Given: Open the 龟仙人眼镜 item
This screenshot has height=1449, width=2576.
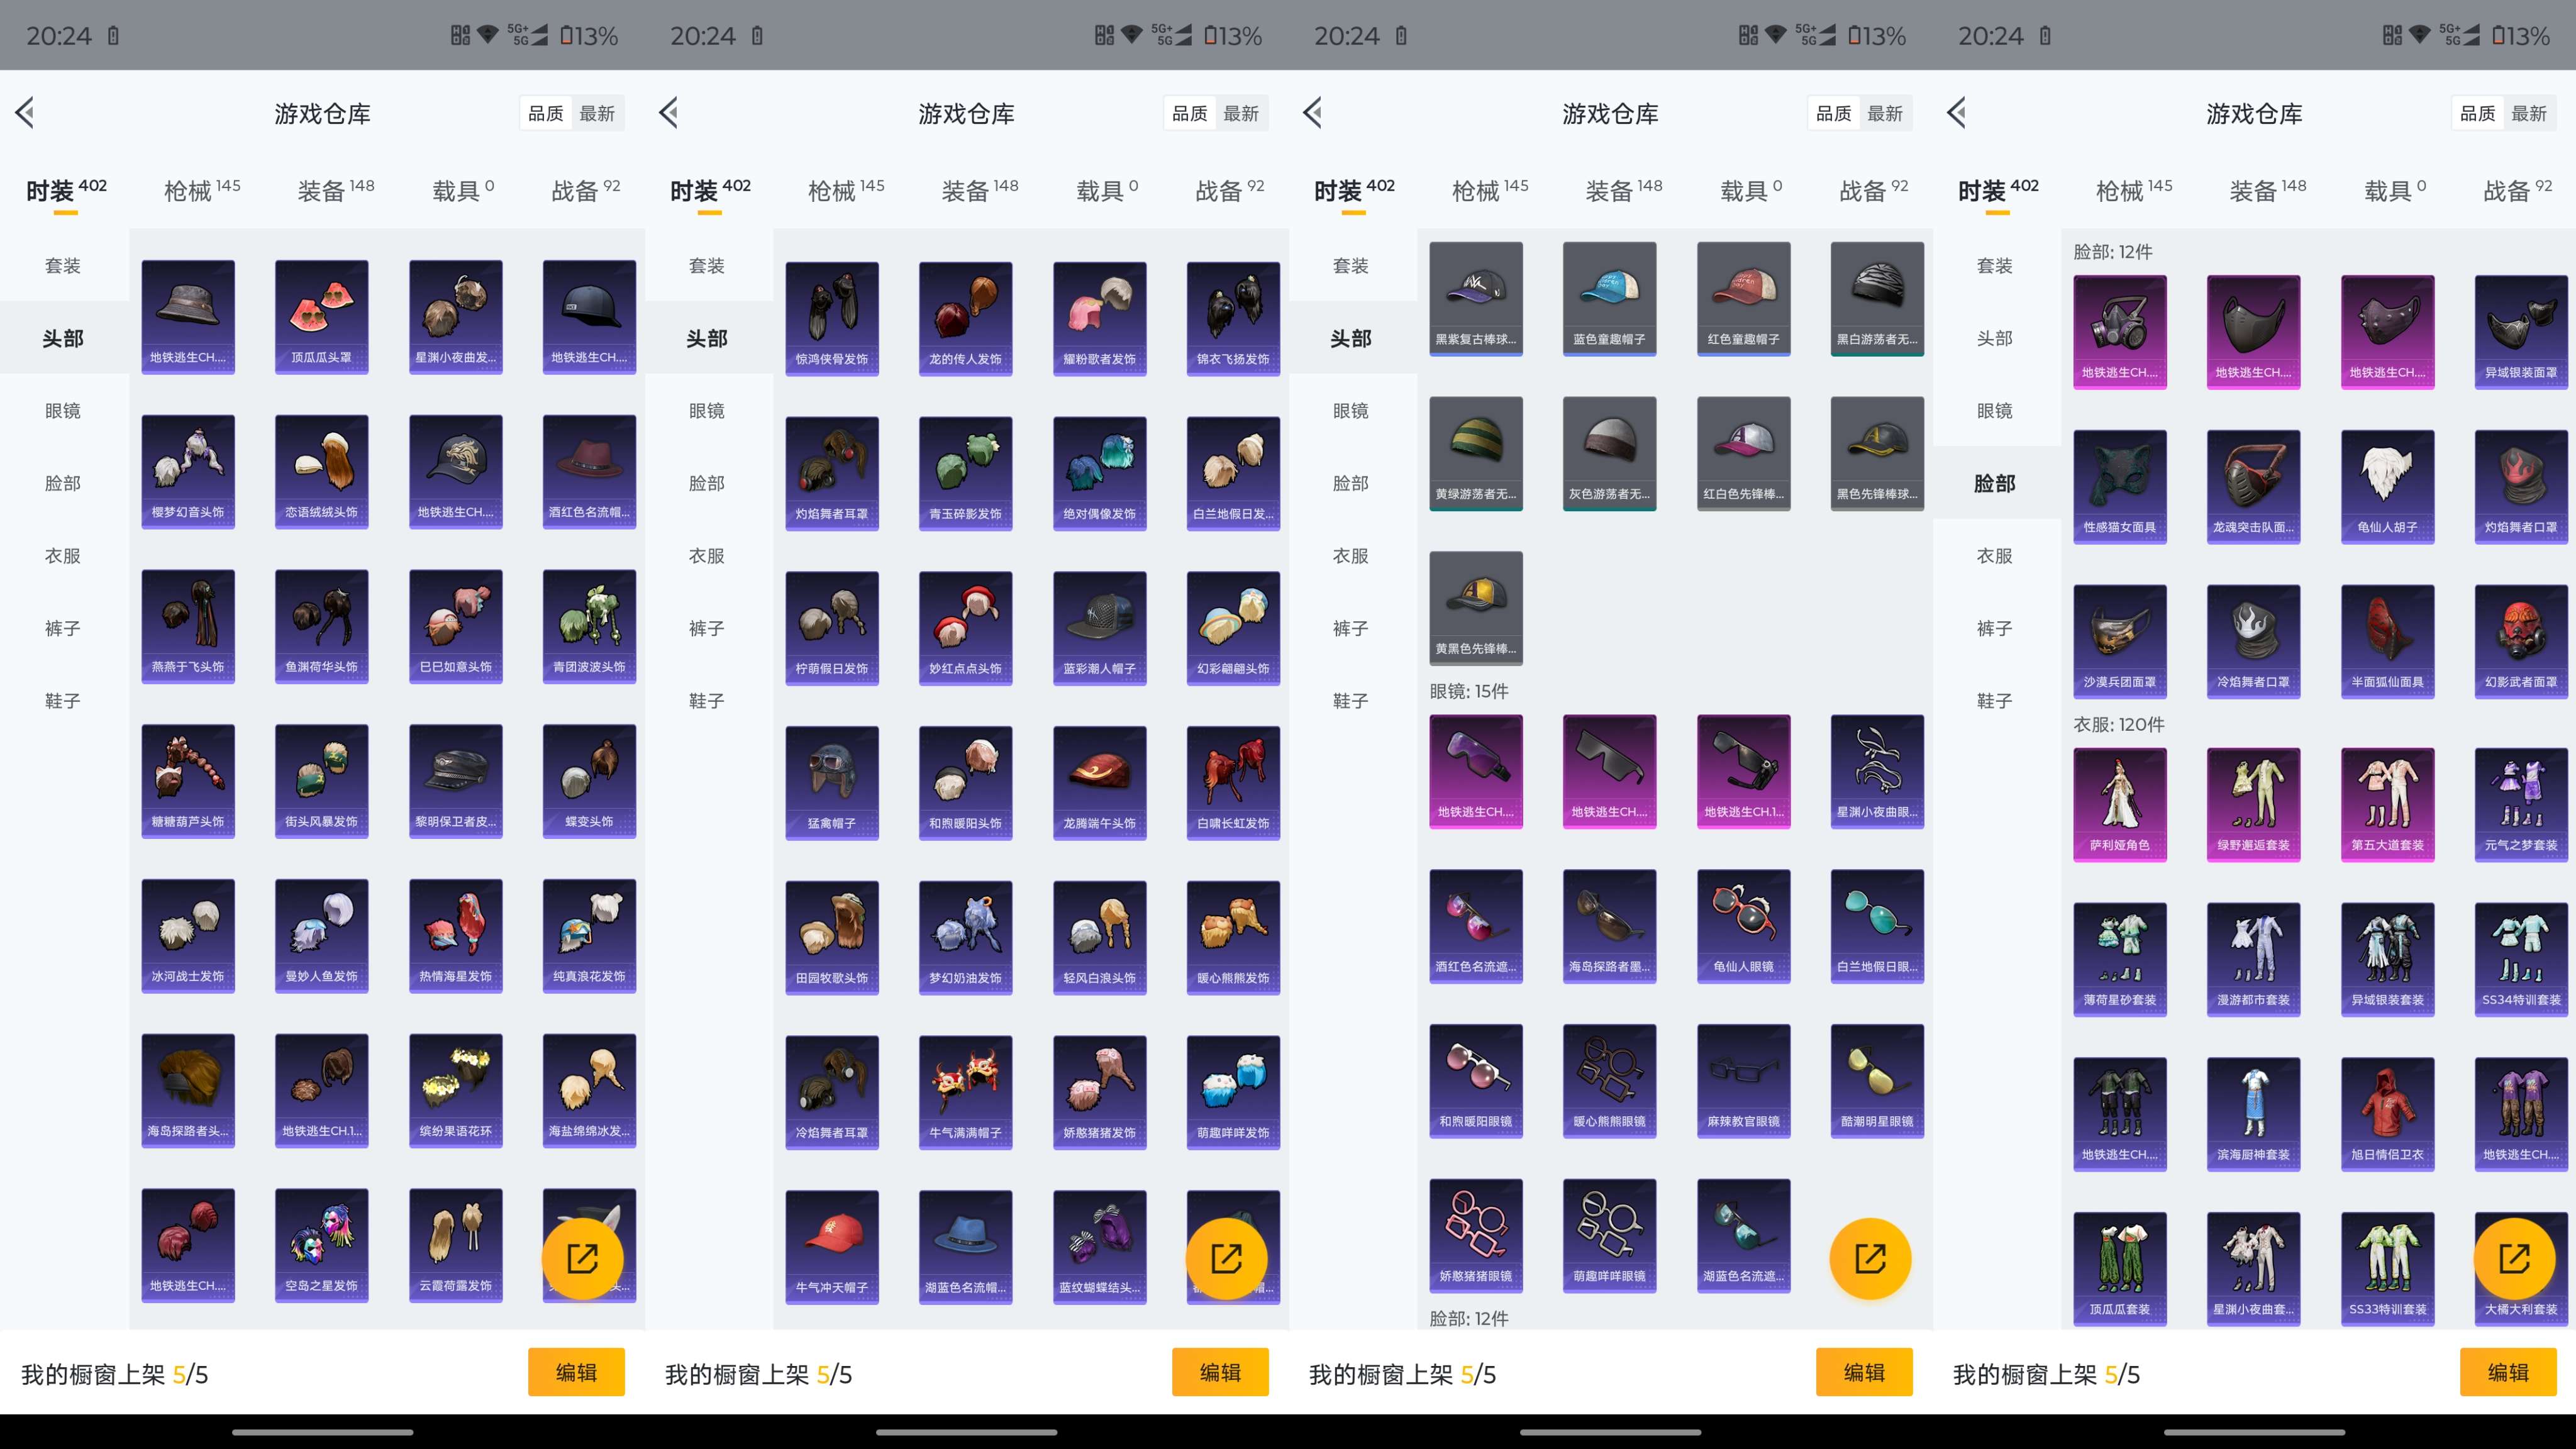Looking at the screenshot, I should (1743, 925).
